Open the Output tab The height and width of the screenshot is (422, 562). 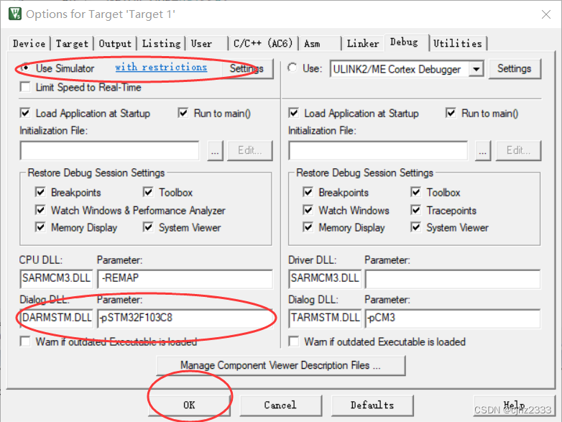(x=115, y=44)
